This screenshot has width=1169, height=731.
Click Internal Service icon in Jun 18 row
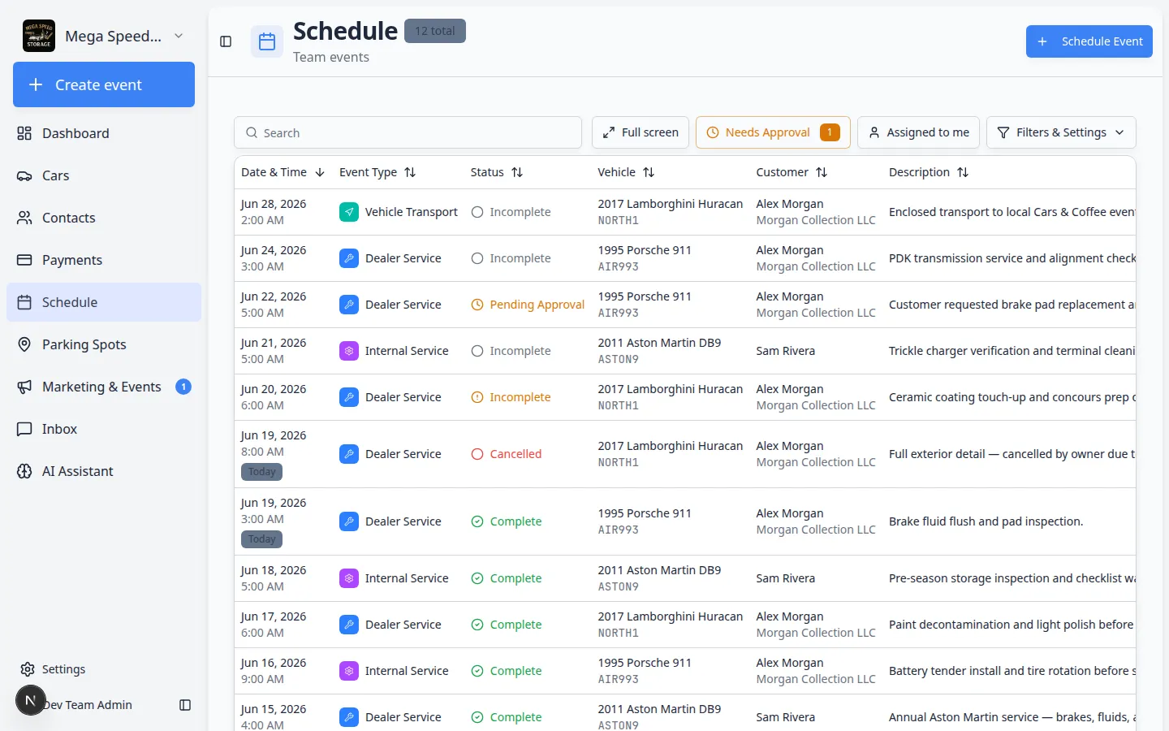coord(349,578)
